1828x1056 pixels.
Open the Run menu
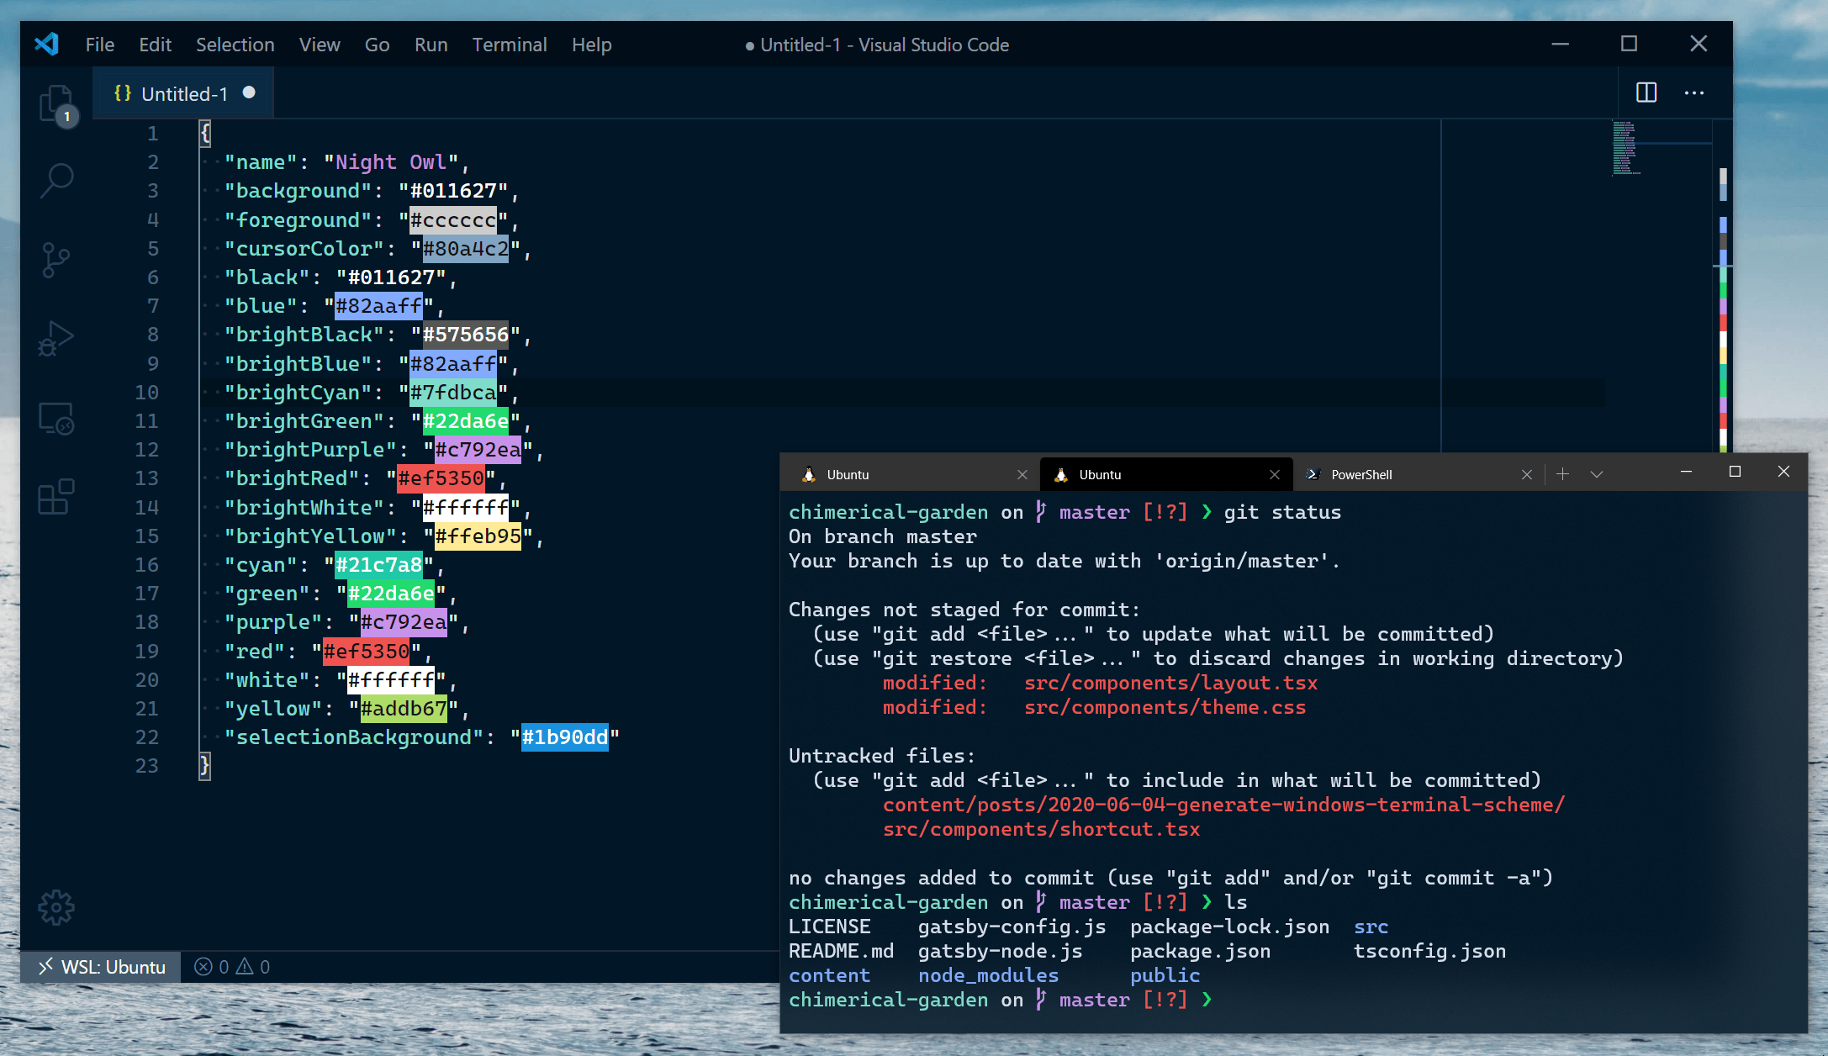click(x=431, y=45)
